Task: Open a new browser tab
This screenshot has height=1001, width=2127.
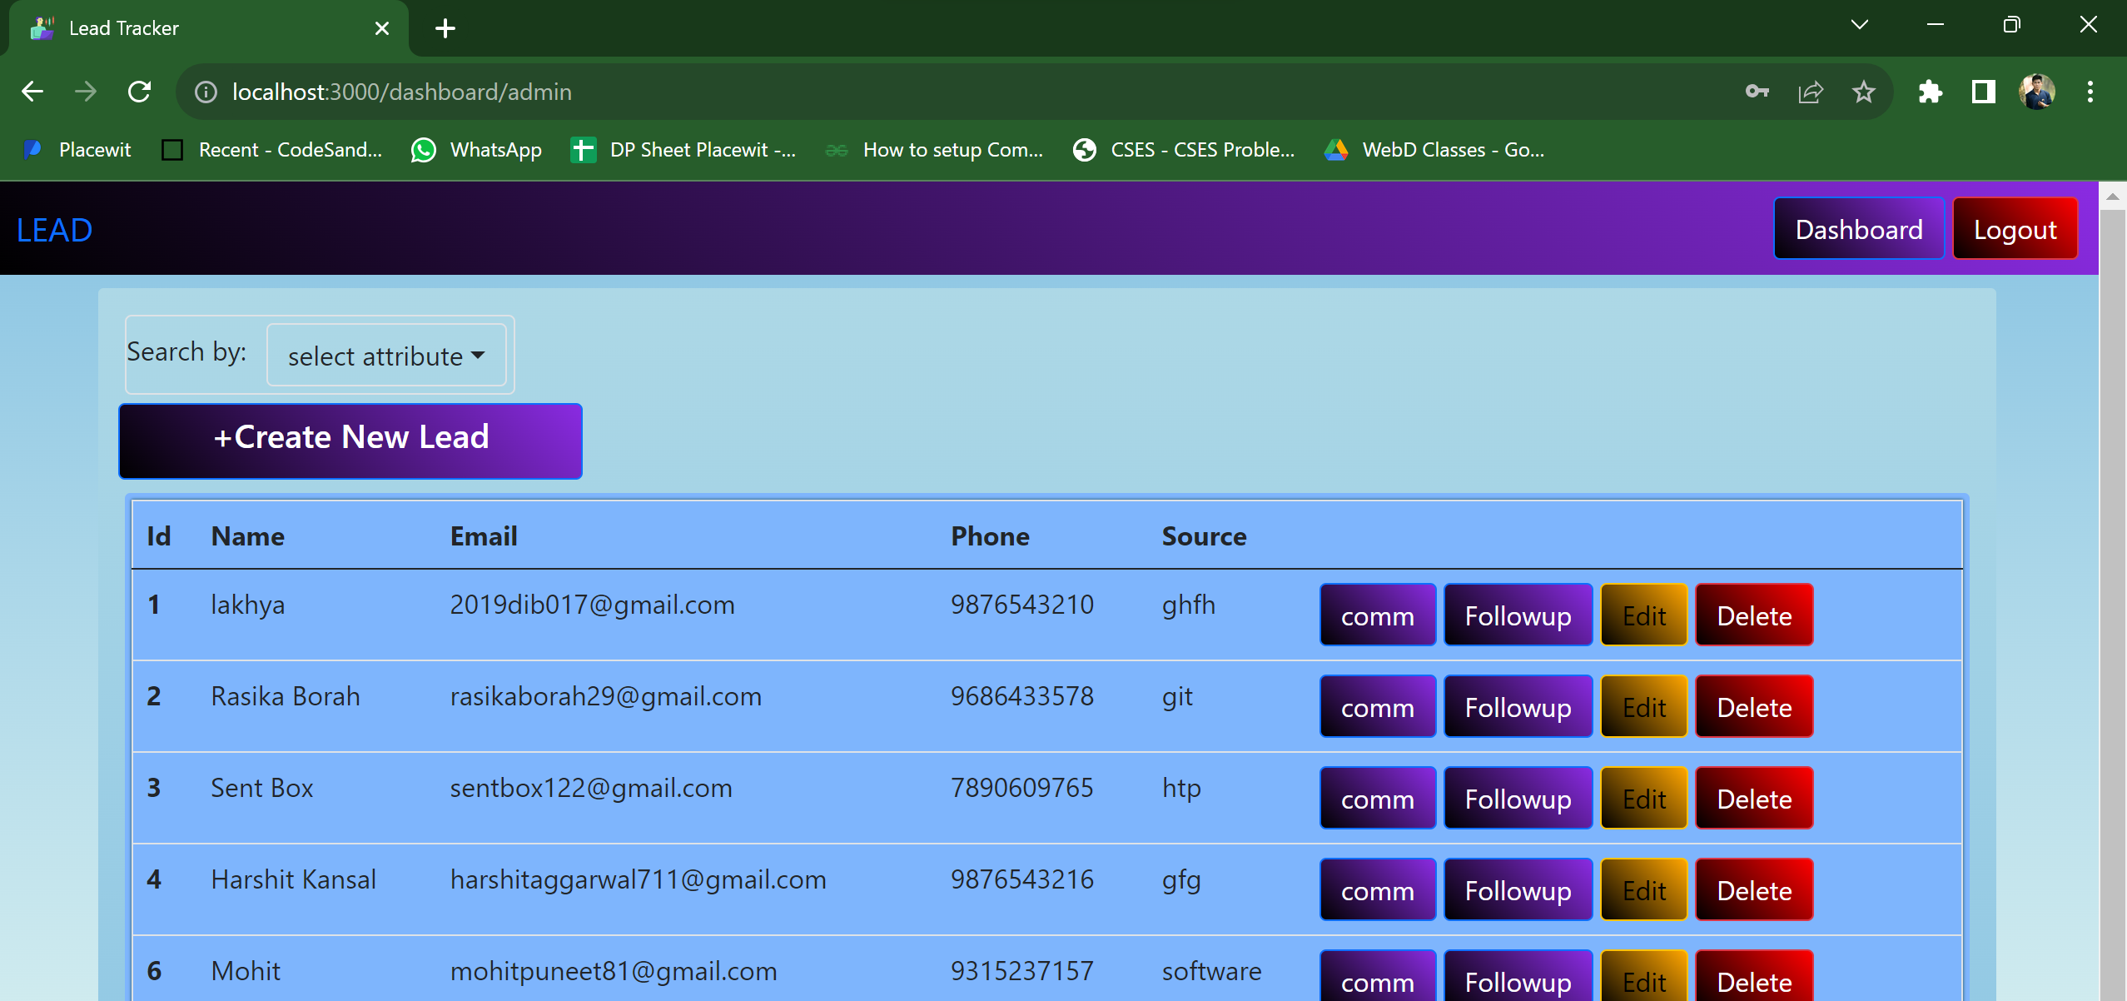Action: [x=445, y=28]
